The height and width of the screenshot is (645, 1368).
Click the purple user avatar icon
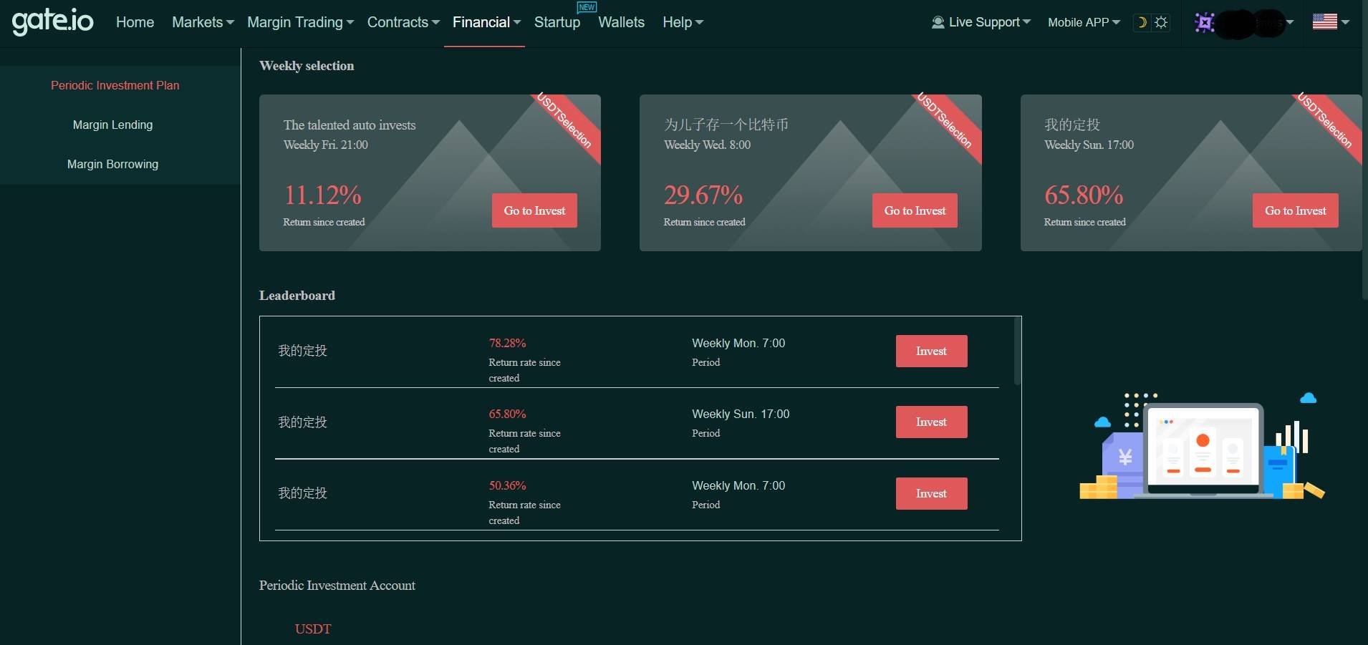1205,23
